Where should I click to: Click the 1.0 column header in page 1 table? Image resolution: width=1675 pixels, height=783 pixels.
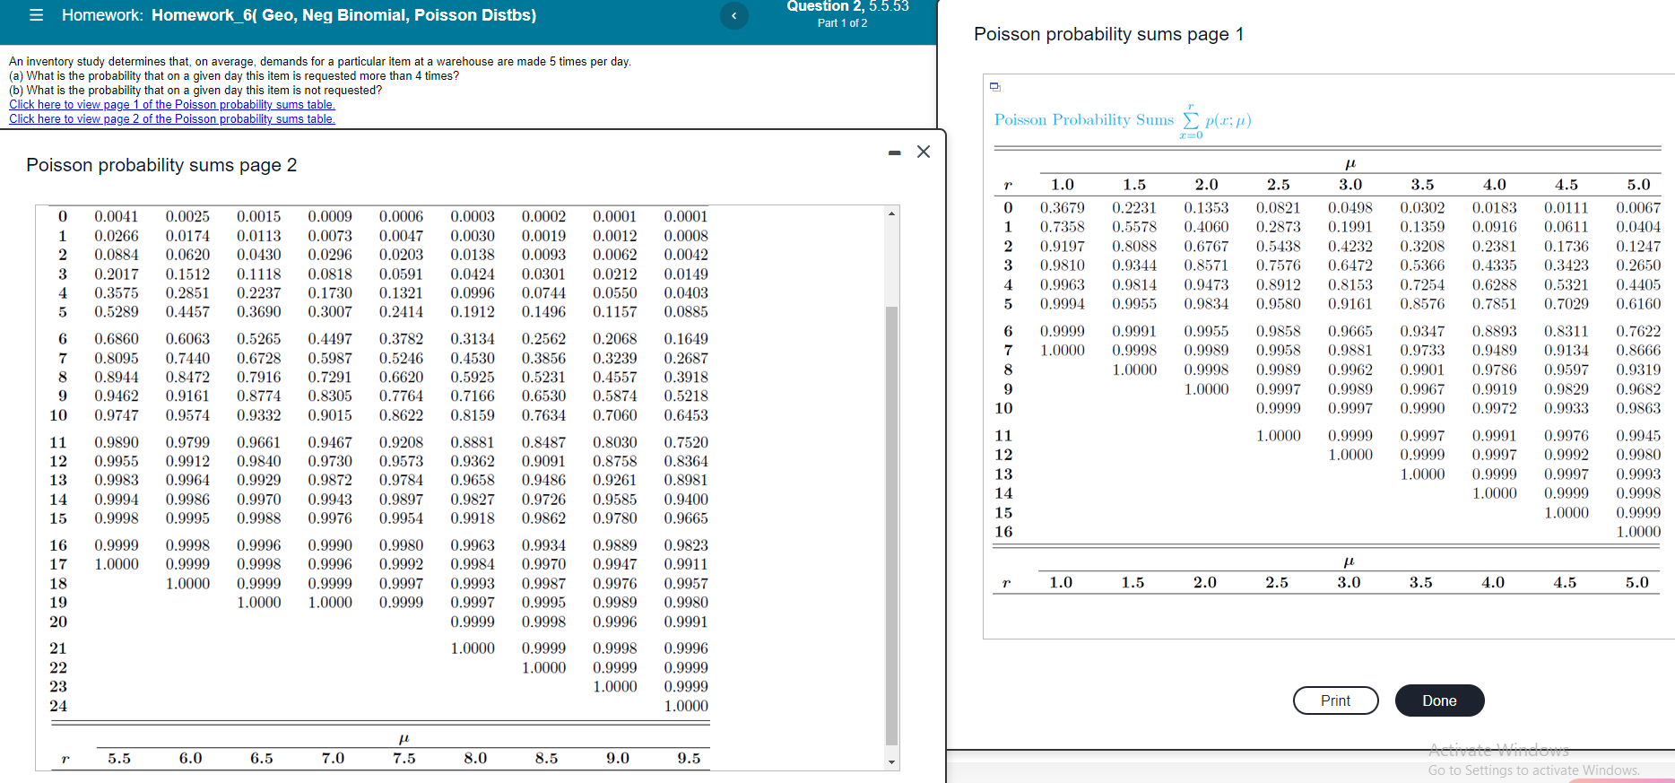coord(1063,184)
